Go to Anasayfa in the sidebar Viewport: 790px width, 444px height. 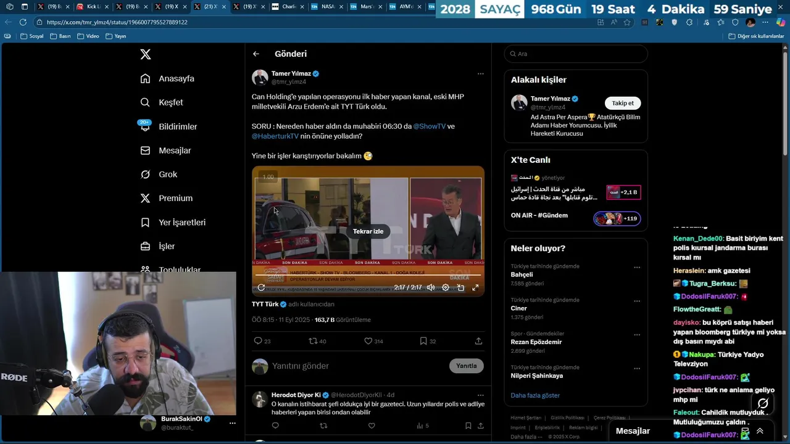(x=167, y=78)
